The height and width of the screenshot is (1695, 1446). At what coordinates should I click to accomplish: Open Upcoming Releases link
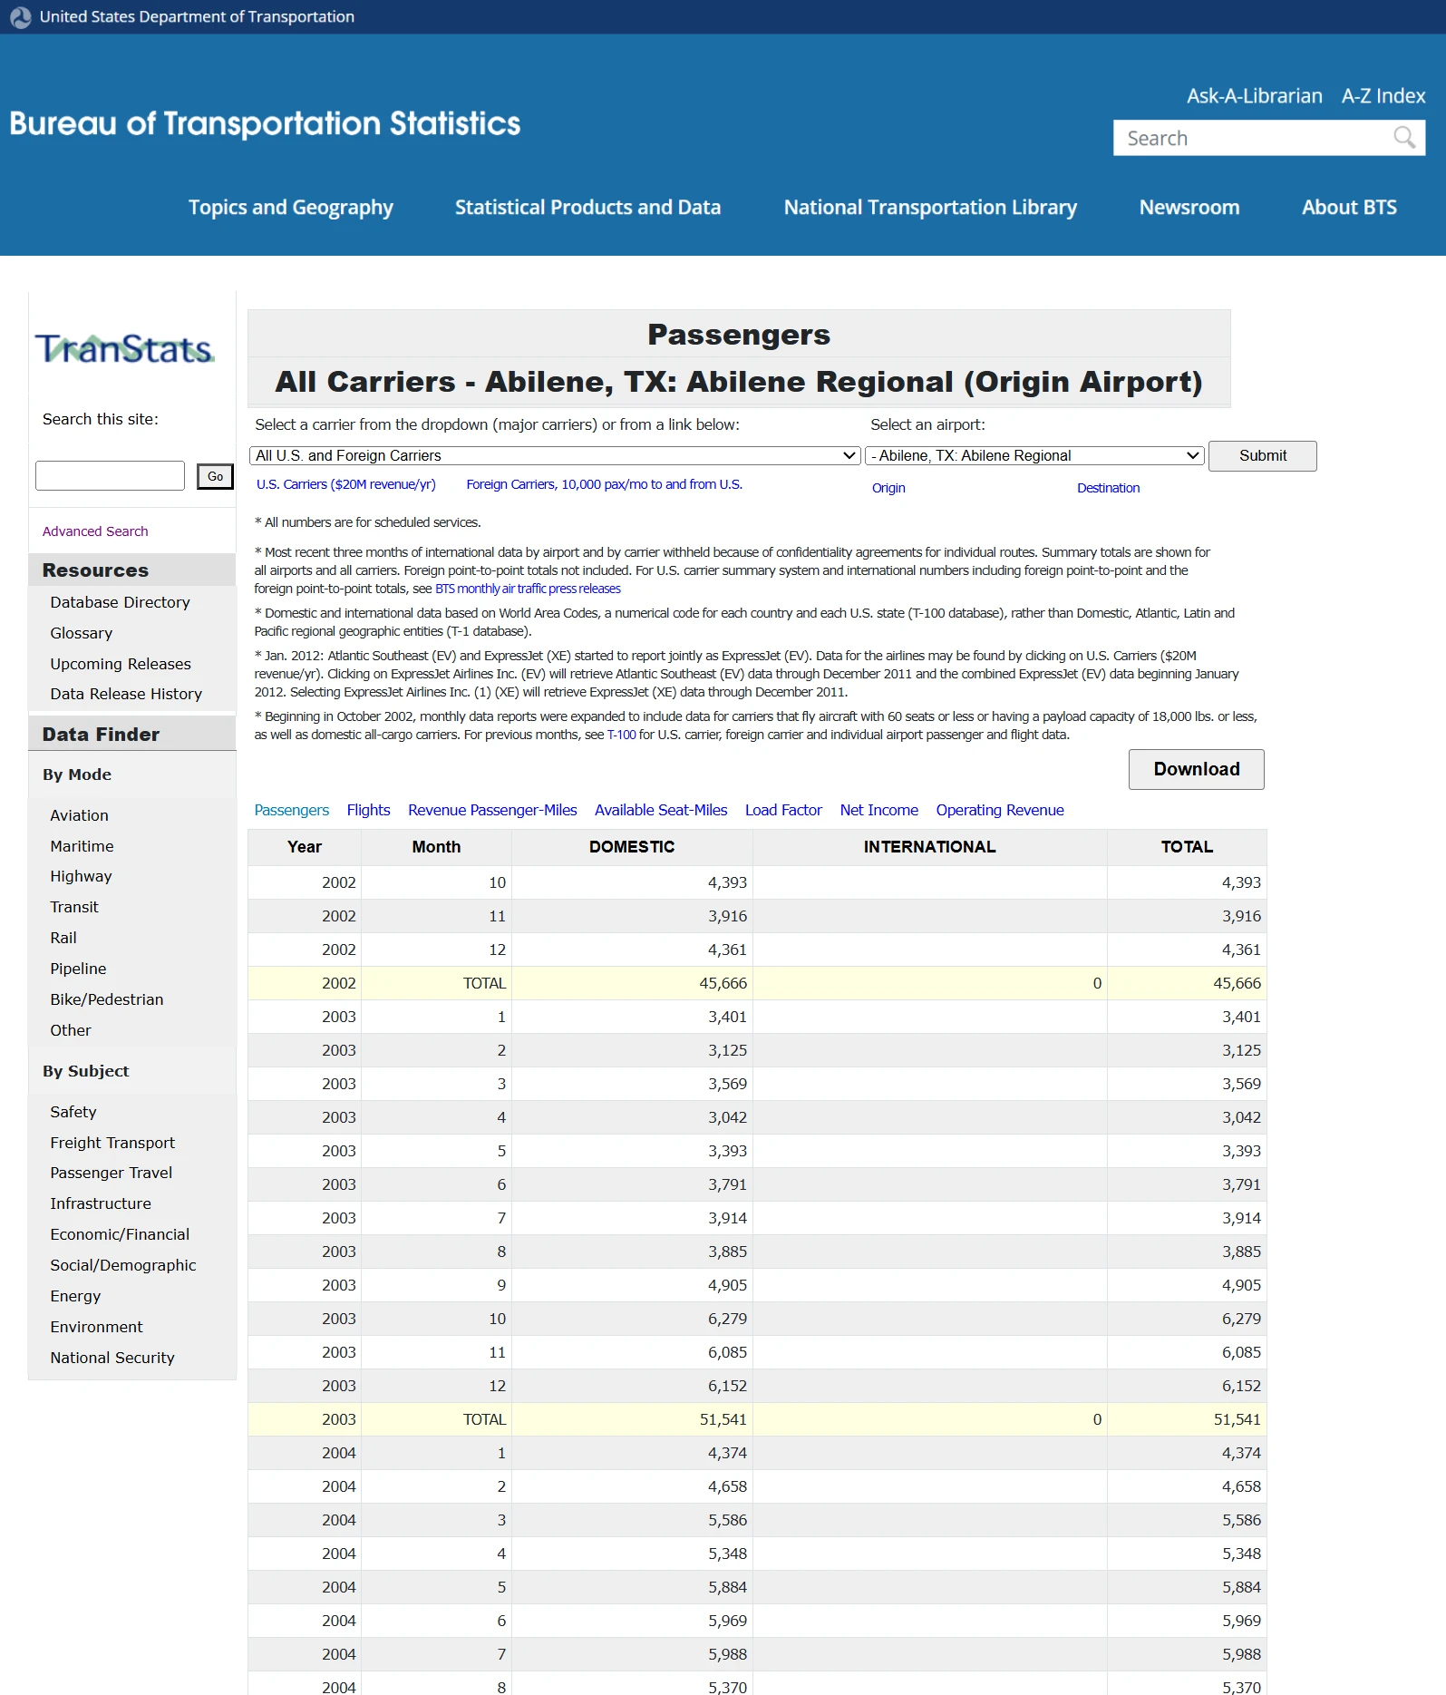[x=121, y=664]
